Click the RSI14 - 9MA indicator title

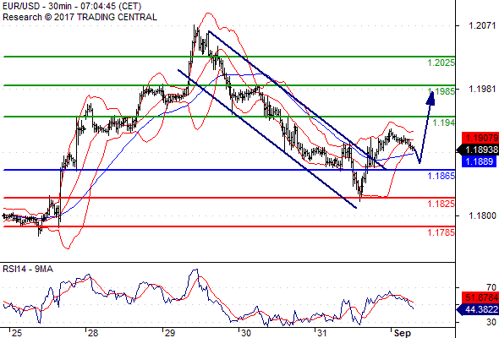pos(28,269)
